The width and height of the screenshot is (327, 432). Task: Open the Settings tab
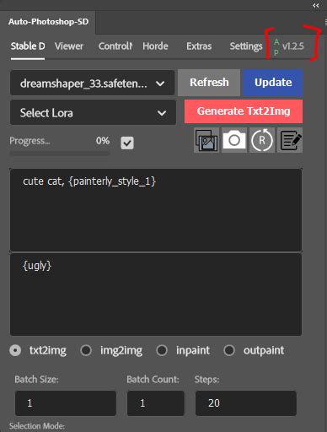click(246, 46)
